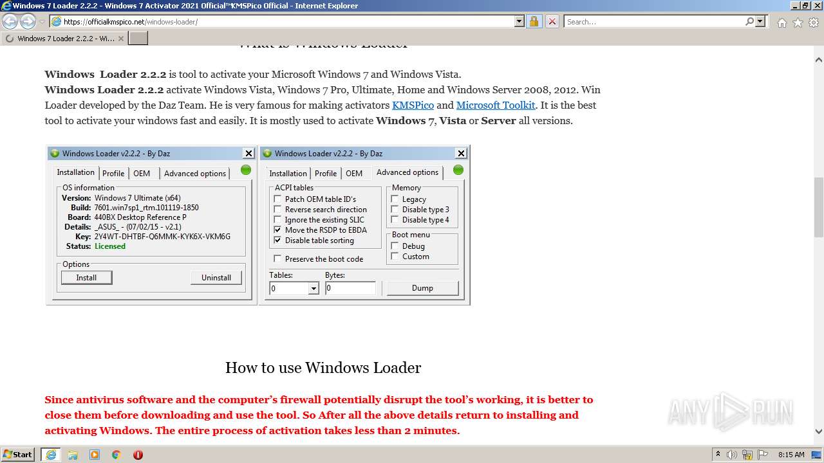Click the volume speaker tray icon
This screenshot has height=463, width=824.
point(732,455)
